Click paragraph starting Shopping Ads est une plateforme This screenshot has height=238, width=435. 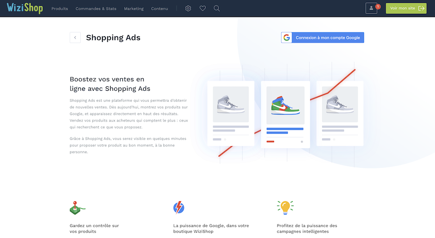tap(129, 114)
